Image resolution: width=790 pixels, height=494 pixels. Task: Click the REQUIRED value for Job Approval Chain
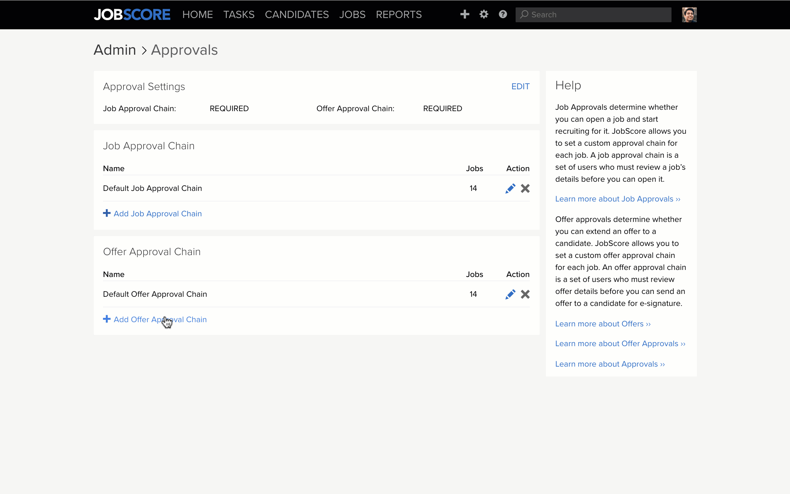click(x=229, y=109)
